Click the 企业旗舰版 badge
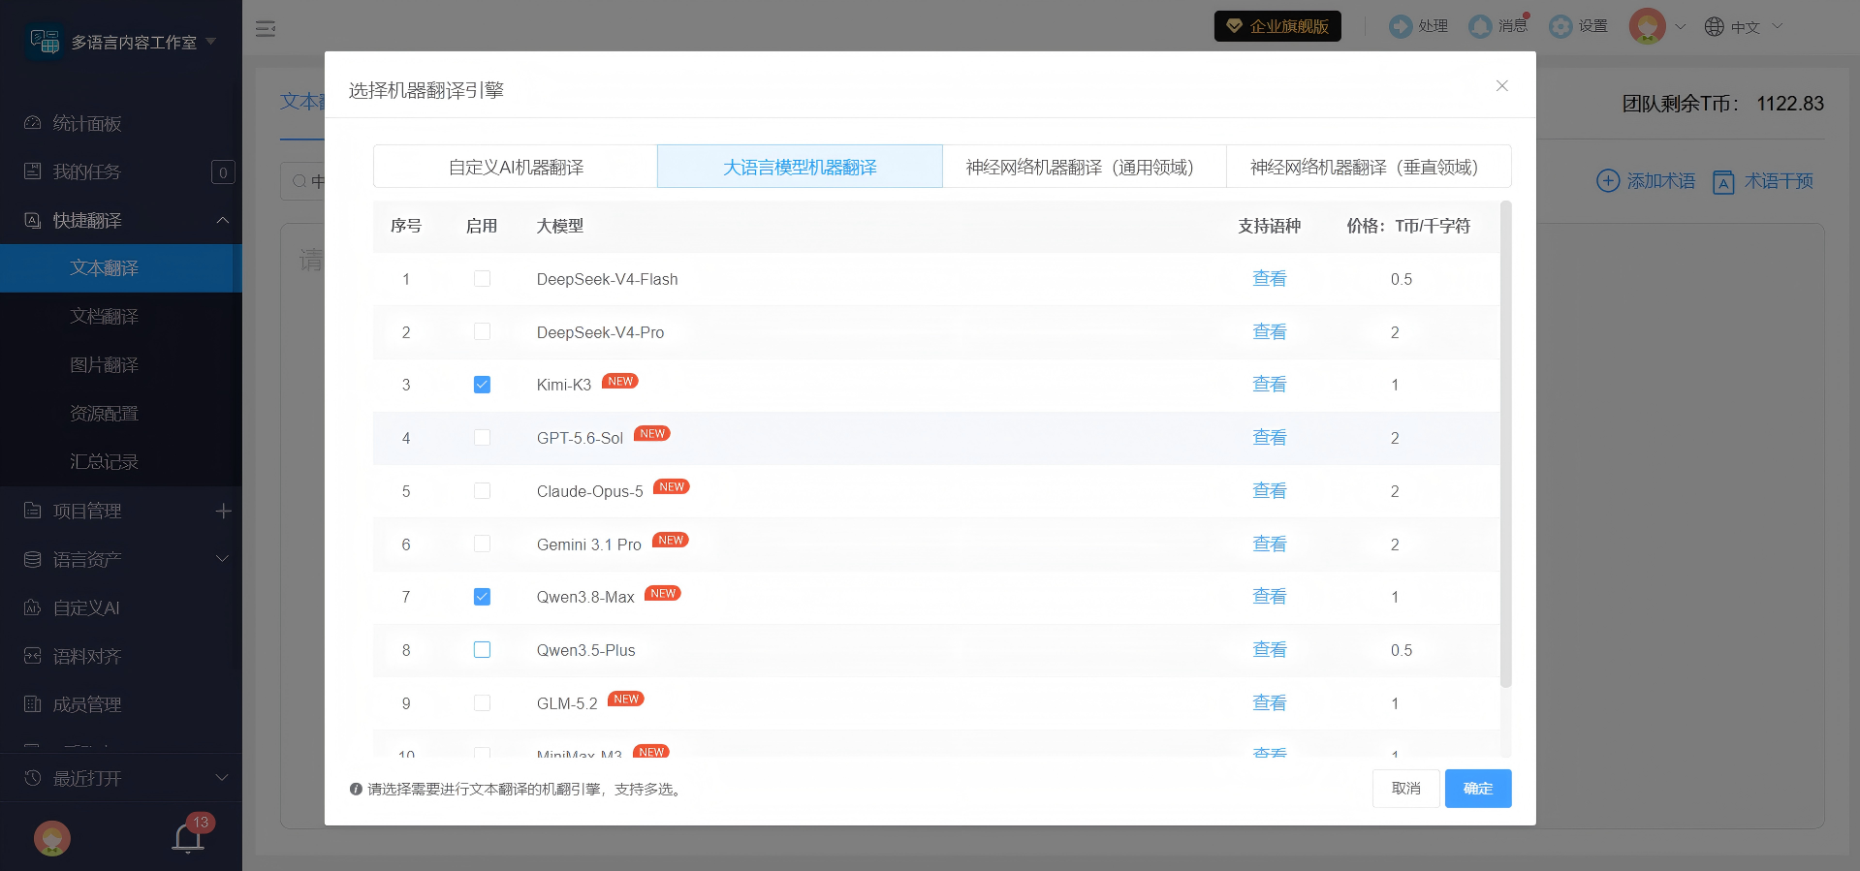Viewport: 1860px width, 871px height. (1277, 26)
